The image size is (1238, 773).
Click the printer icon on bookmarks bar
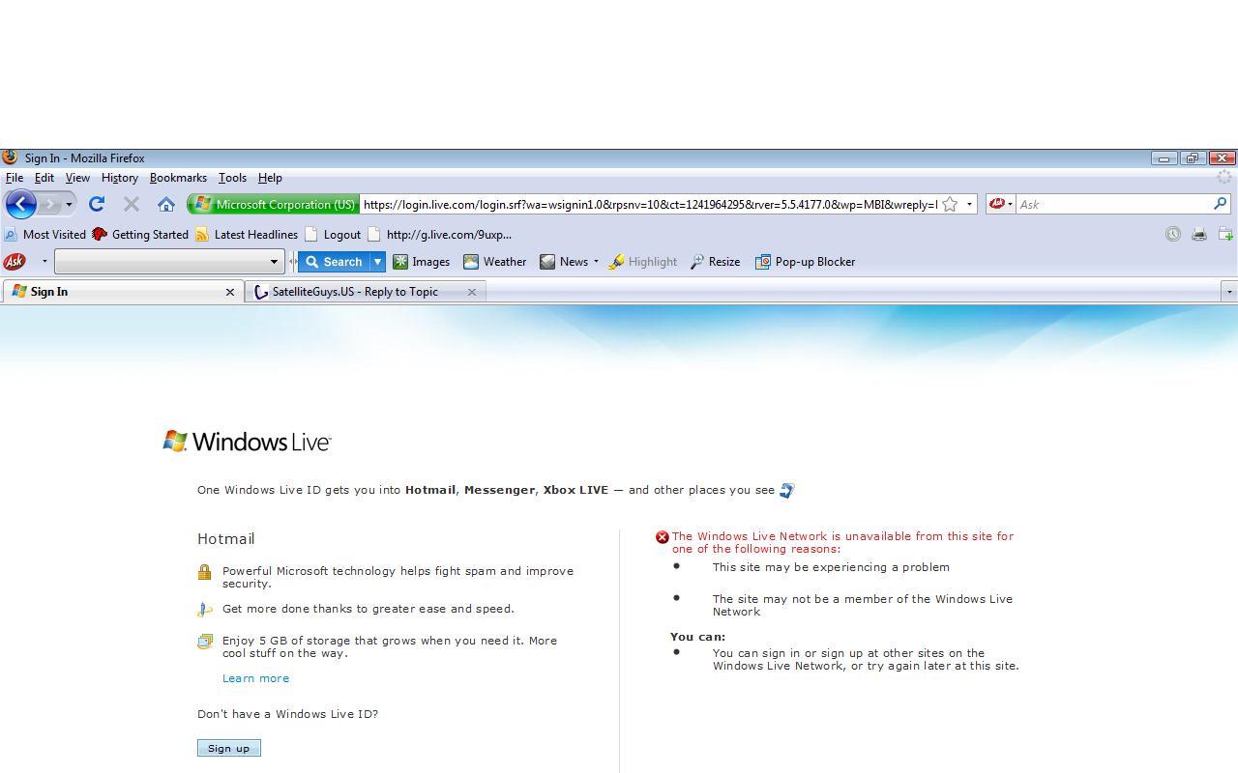[1199, 234]
